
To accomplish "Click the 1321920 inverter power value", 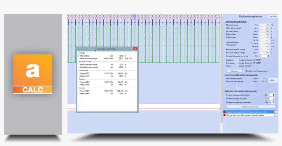I will coord(120,91).
